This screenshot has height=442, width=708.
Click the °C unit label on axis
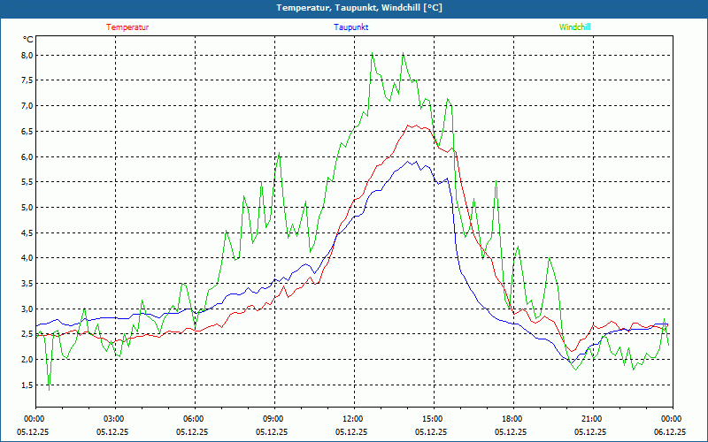coord(28,39)
